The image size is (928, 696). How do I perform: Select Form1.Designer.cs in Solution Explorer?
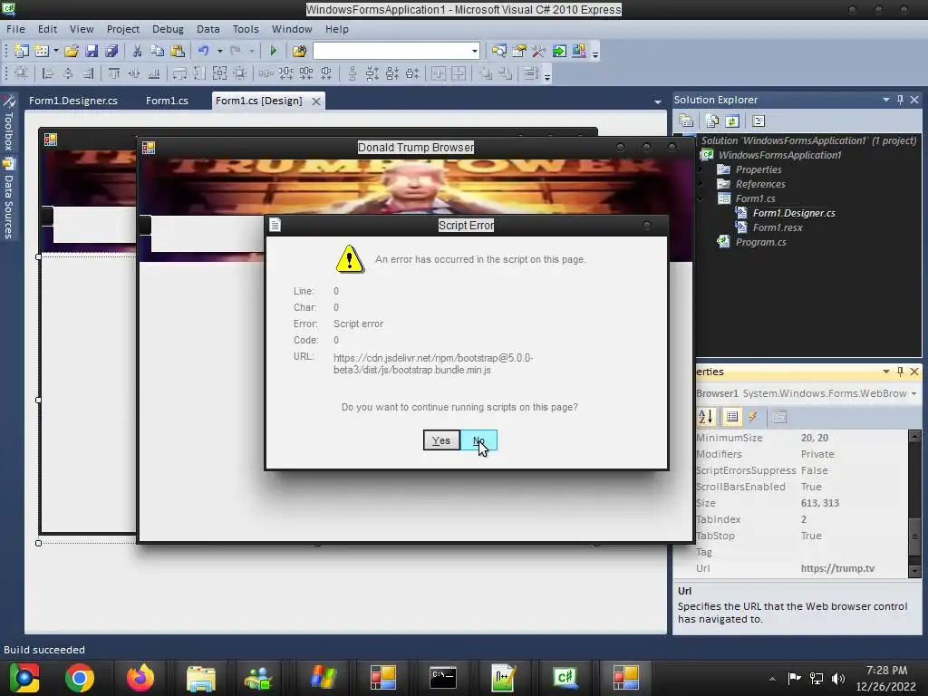pyautogui.click(x=794, y=213)
